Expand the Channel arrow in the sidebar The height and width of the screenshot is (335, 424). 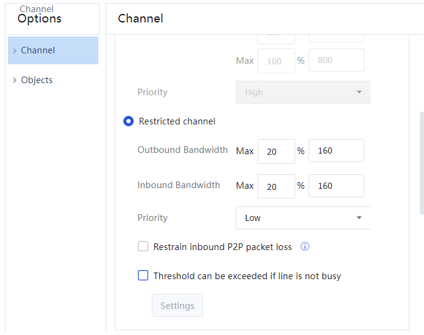pos(15,51)
